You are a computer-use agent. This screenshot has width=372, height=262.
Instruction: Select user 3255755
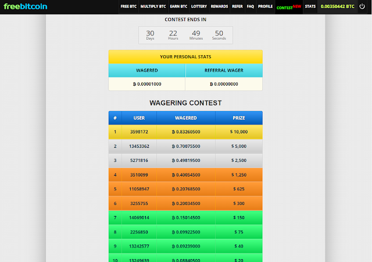[x=139, y=203]
